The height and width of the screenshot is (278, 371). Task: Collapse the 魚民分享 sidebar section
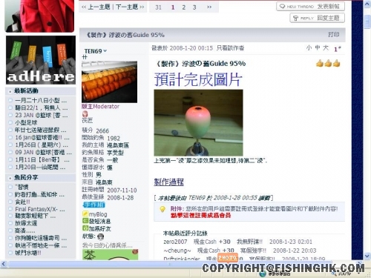tap(10, 178)
